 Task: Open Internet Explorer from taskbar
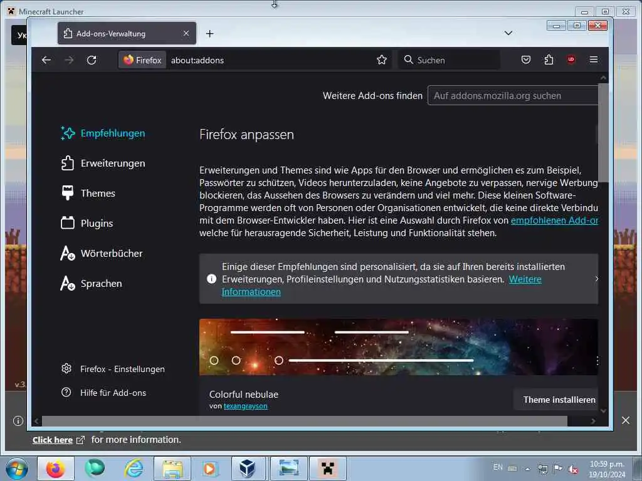pos(134,468)
